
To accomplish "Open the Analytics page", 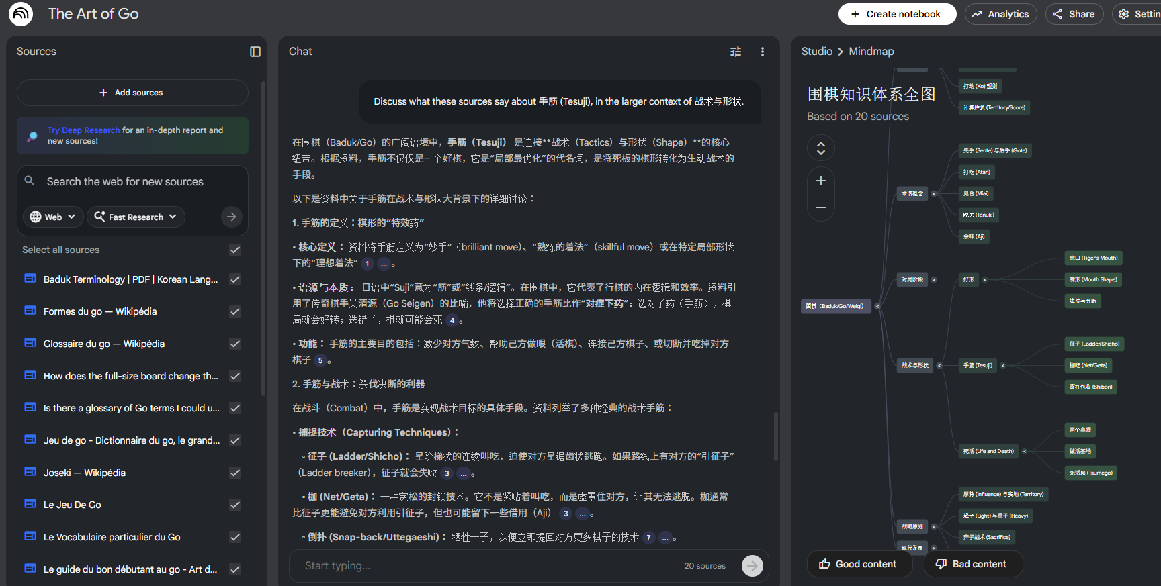I will [x=1000, y=14].
